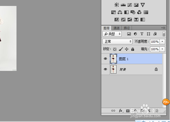Viewport: 170px width, 122px height.
Task: Open the 不透明度 opacity slider arrow
Action: (162, 42)
